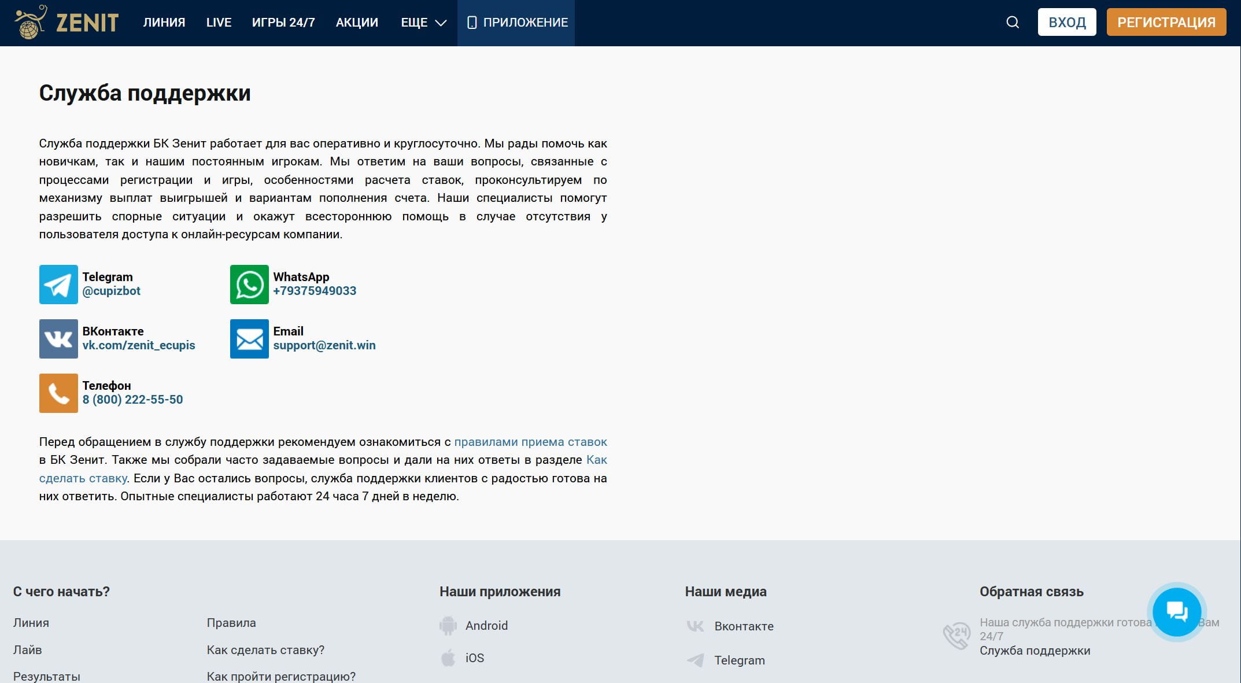Screen dimensions: 1241x683
Task: Open the footer Telegram media text link
Action: pyautogui.click(x=740, y=660)
